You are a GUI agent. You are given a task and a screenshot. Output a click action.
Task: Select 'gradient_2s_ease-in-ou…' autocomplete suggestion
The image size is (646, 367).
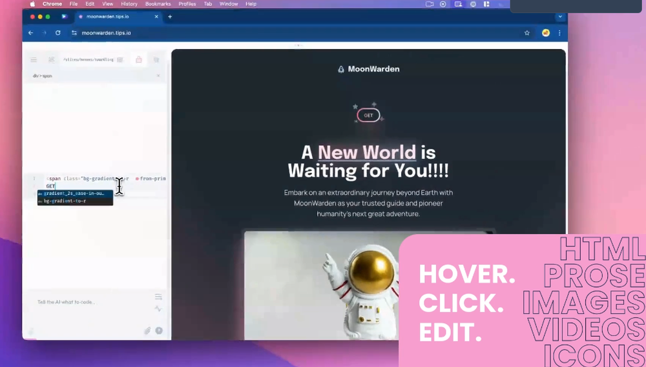[75, 193]
